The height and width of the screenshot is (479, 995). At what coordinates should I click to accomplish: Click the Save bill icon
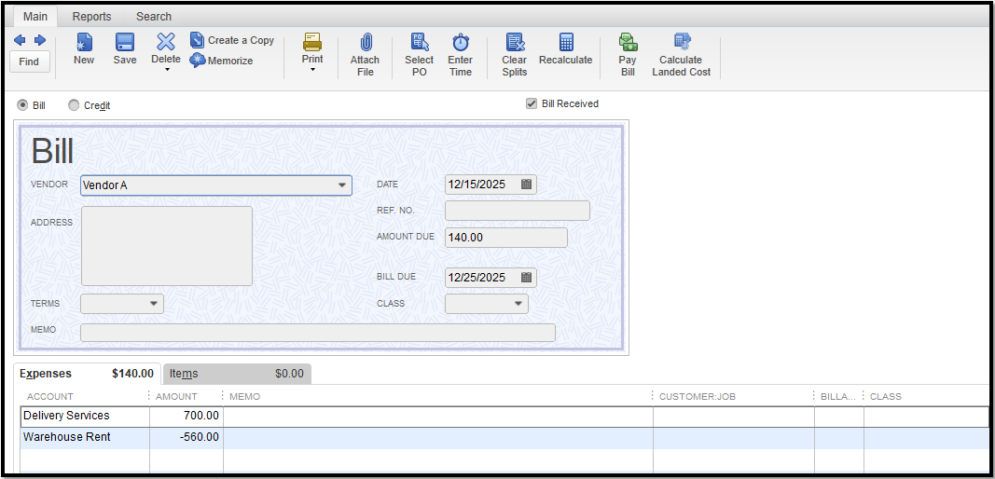124,43
